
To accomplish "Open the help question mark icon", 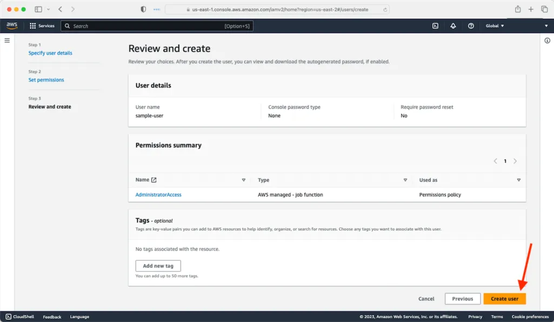I will pos(471,25).
